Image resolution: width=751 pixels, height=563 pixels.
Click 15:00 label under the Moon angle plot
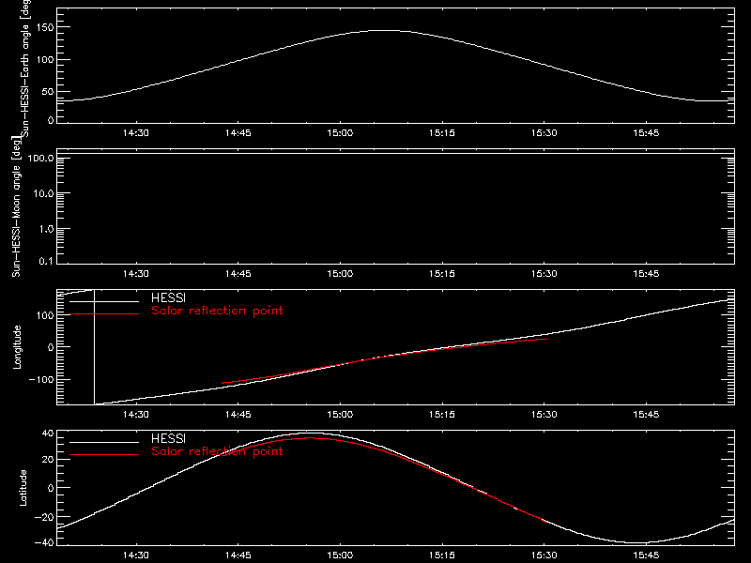click(340, 274)
